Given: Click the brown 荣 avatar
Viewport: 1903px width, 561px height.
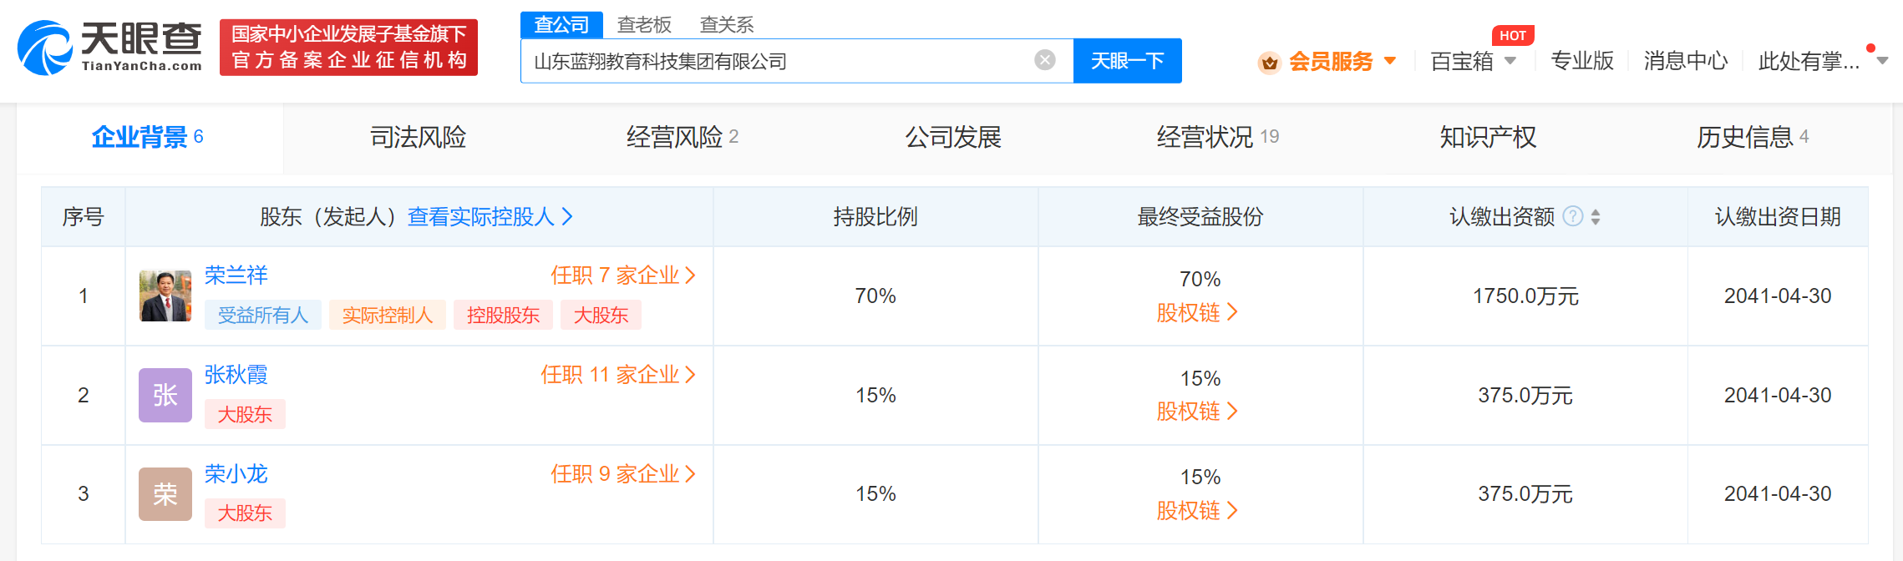Looking at the screenshot, I should click(165, 494).
